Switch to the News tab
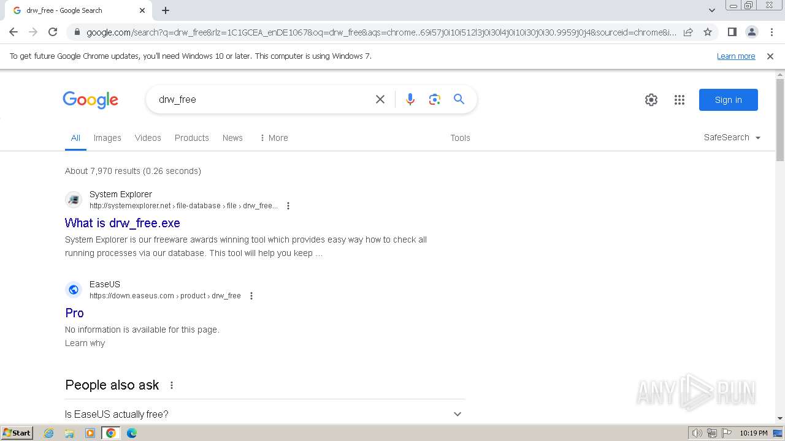785x441 pixels. tap(232, 138)
